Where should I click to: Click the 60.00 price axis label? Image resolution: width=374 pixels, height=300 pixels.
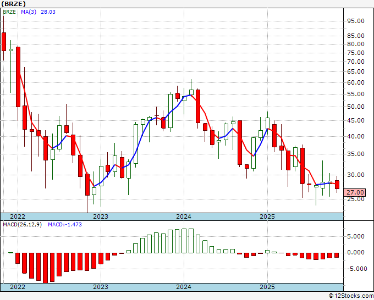tap(356, 82)
